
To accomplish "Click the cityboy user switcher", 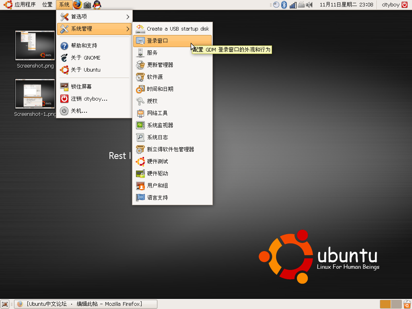I will point(390,5).
